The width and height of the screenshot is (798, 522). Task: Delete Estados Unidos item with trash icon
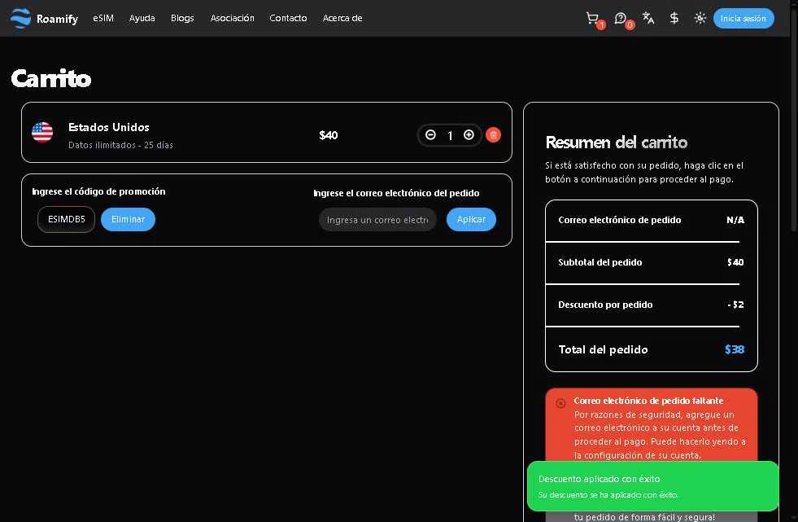coord(493,135)
